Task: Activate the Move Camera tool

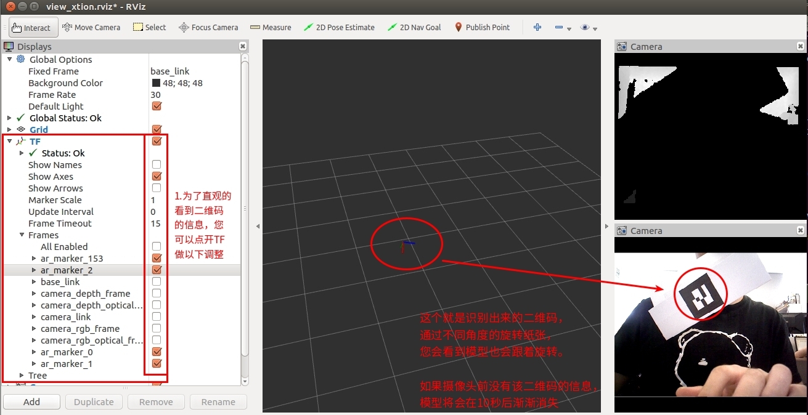Action: point(91,27)
